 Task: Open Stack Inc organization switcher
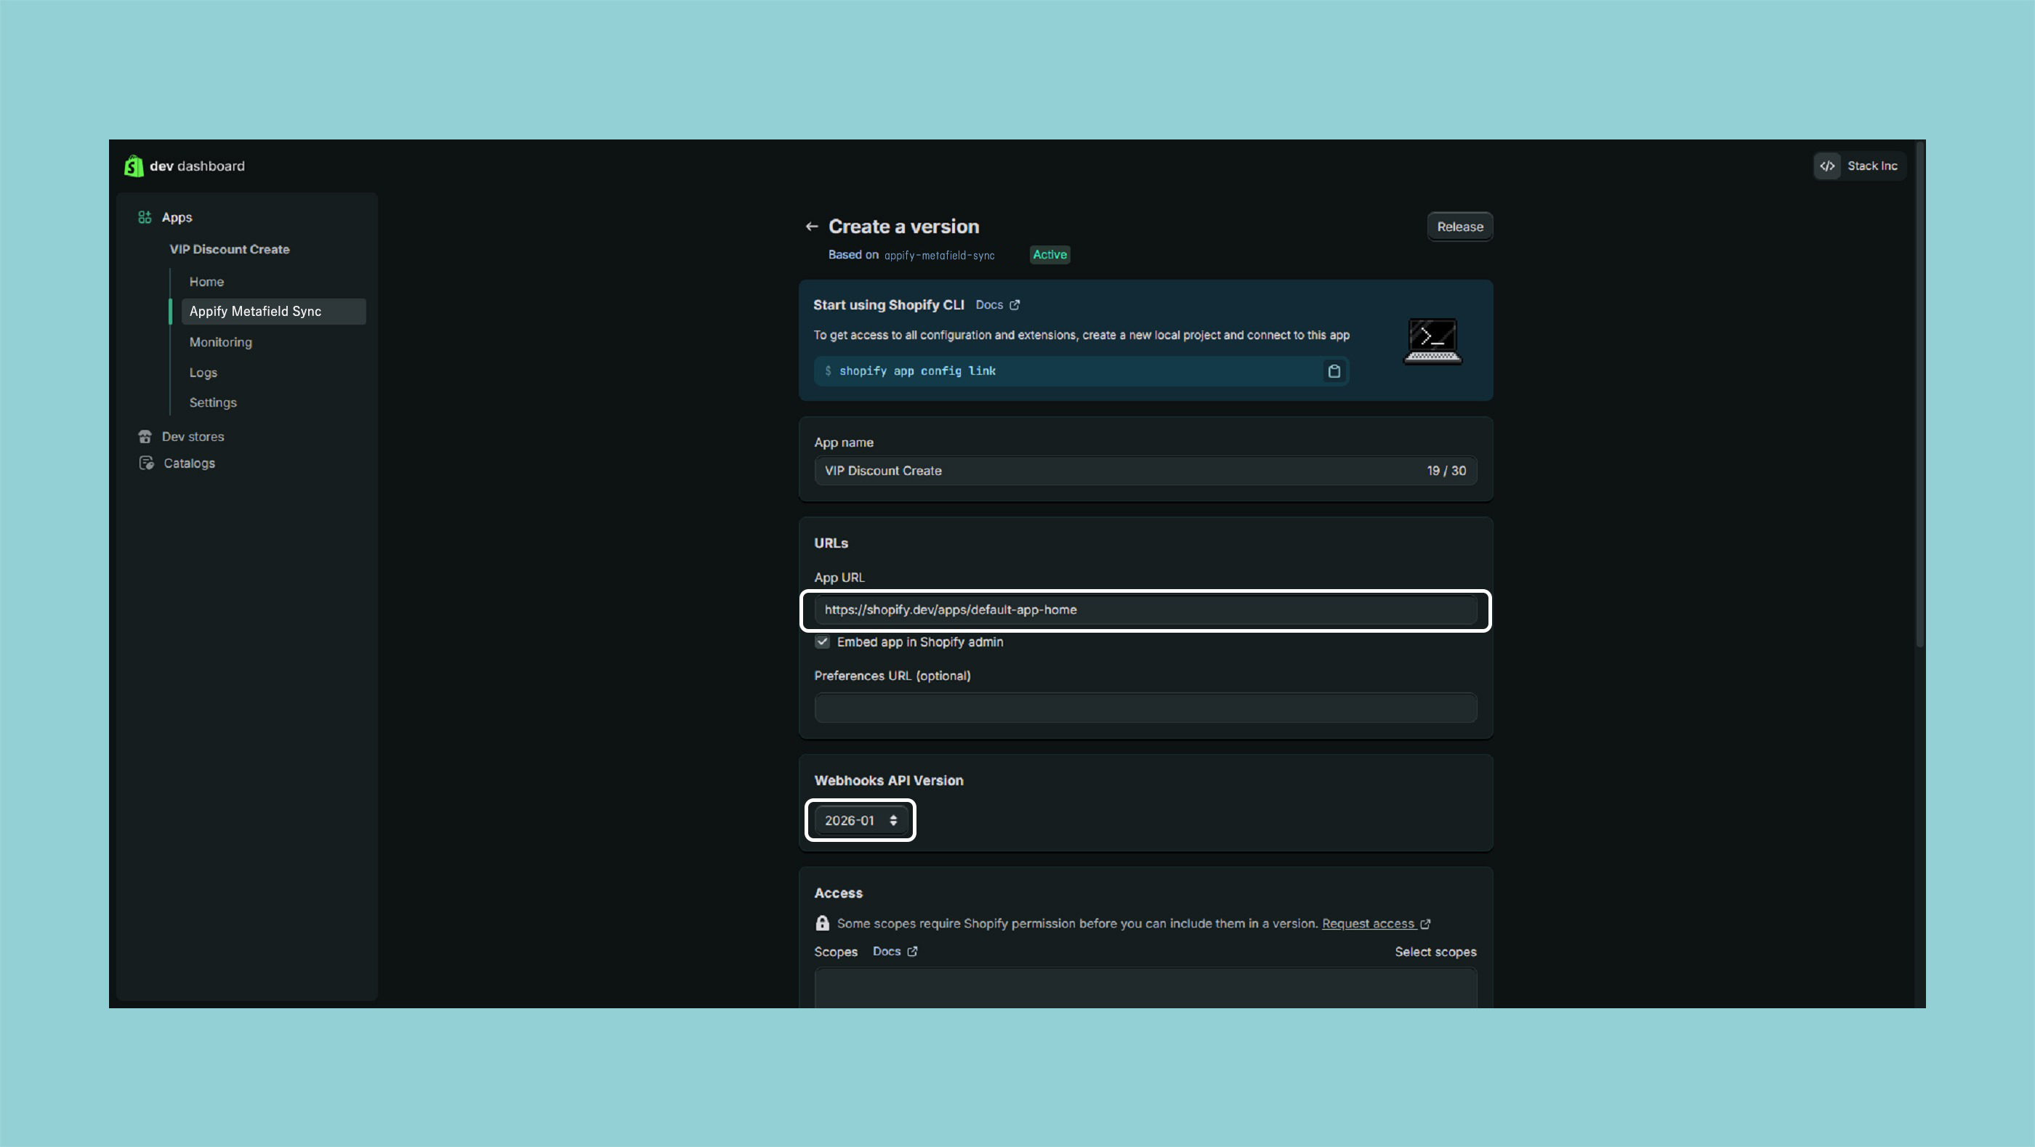coord(1871,166)
